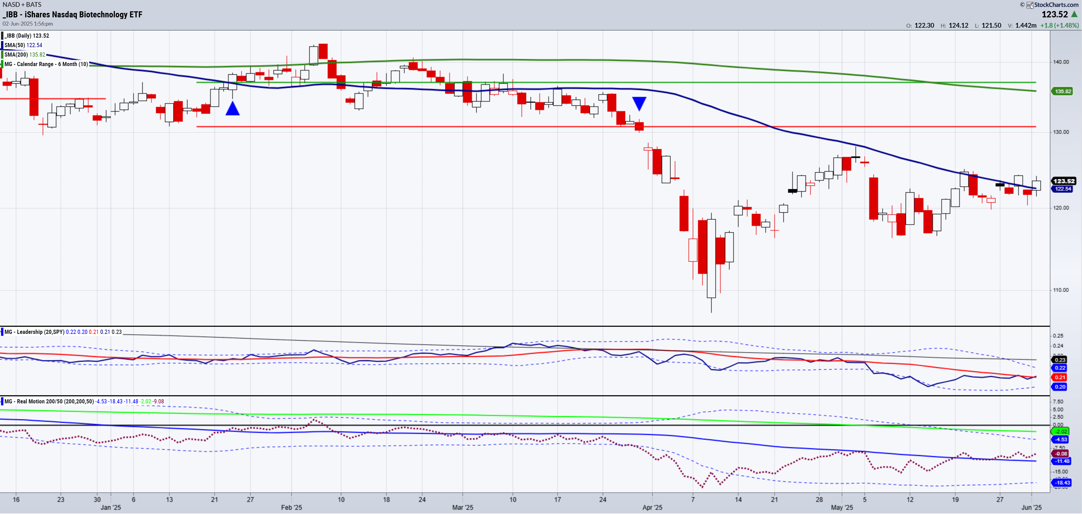This screenshot has height=514, width=1082.
Task: Click the 120.00 price axis label
Action: tap(1061, 208)
